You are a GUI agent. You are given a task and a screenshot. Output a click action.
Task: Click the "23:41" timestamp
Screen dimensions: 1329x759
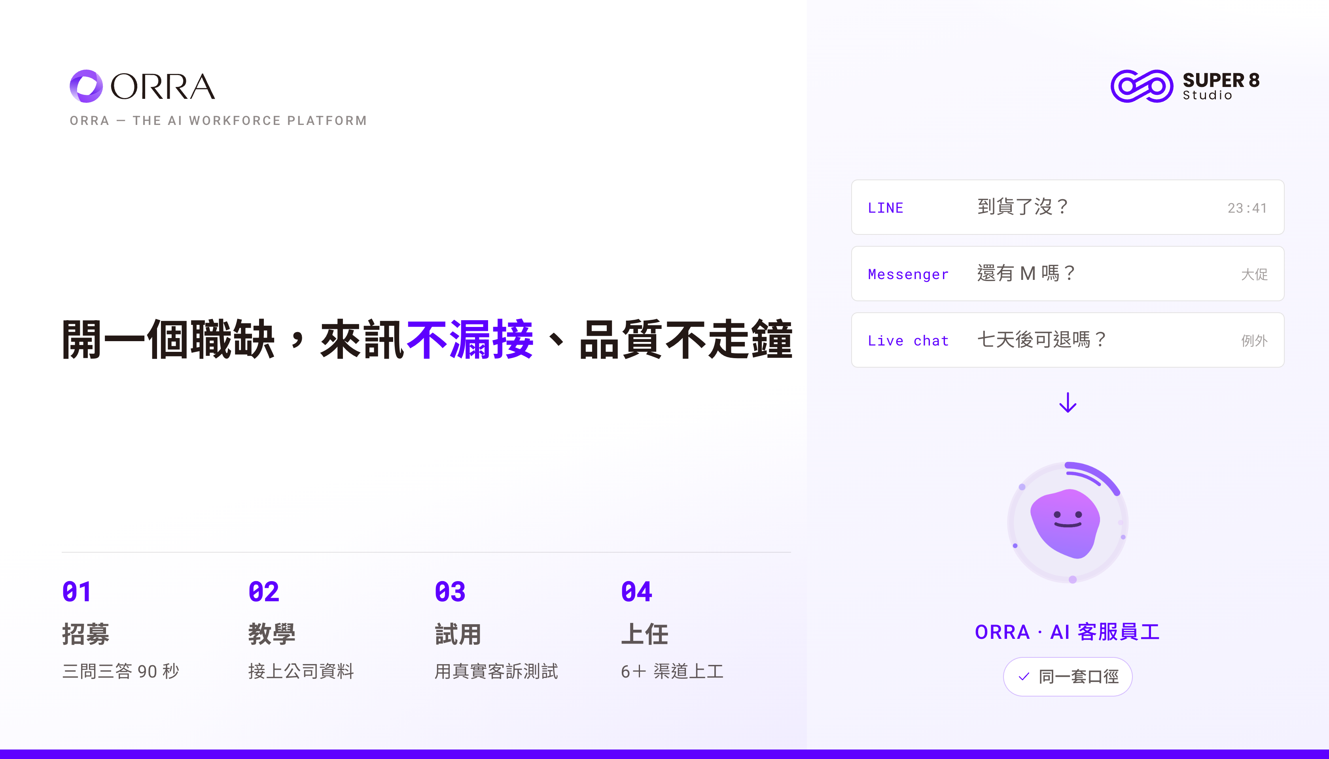pyautogui.click(x=1247, y=208)
